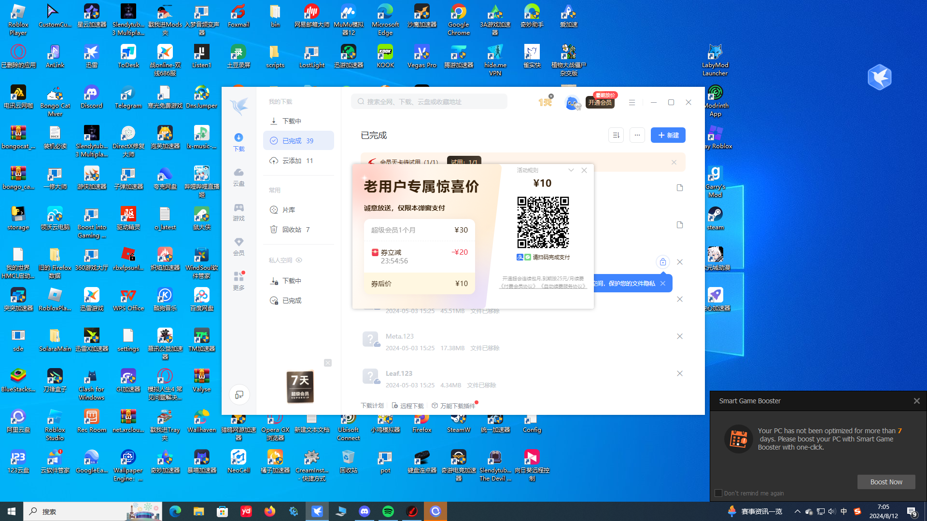
Task: Toggle the 私人空间 eye visibility icon
Action: pos(299,260)
